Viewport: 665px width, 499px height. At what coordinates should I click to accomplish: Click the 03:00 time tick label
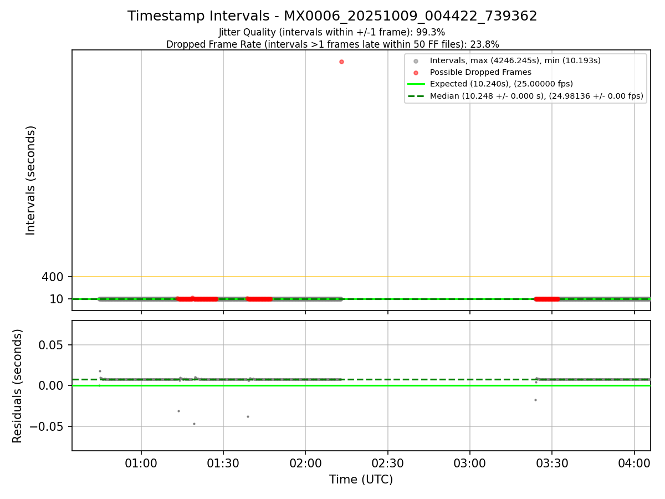pos(470,464)
